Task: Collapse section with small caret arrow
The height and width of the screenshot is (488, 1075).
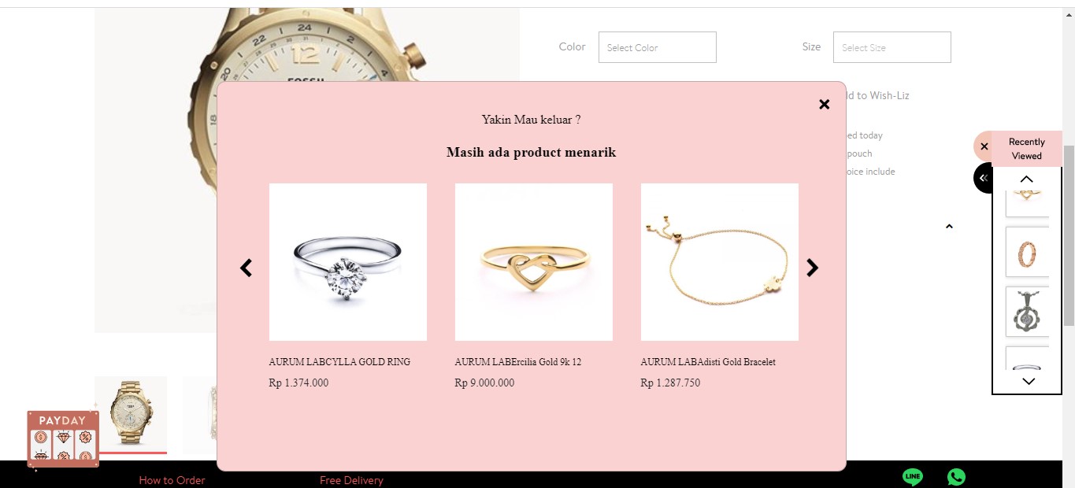Action: (949, 227)
